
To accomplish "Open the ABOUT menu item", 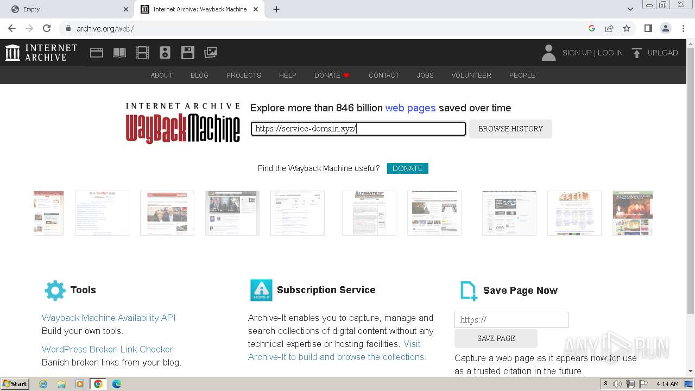I will (162, 75).
